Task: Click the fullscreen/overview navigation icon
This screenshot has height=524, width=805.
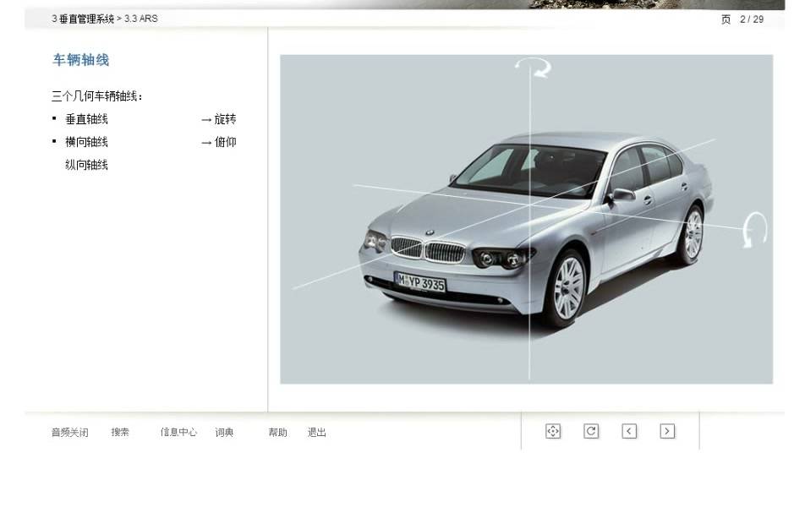Action: (552, 431)
